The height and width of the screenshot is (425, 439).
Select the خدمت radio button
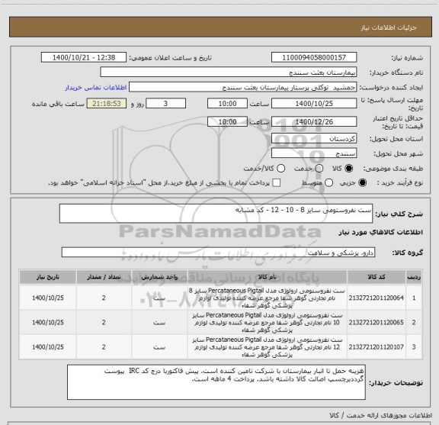pyautogui.click(x=319, y=168)
